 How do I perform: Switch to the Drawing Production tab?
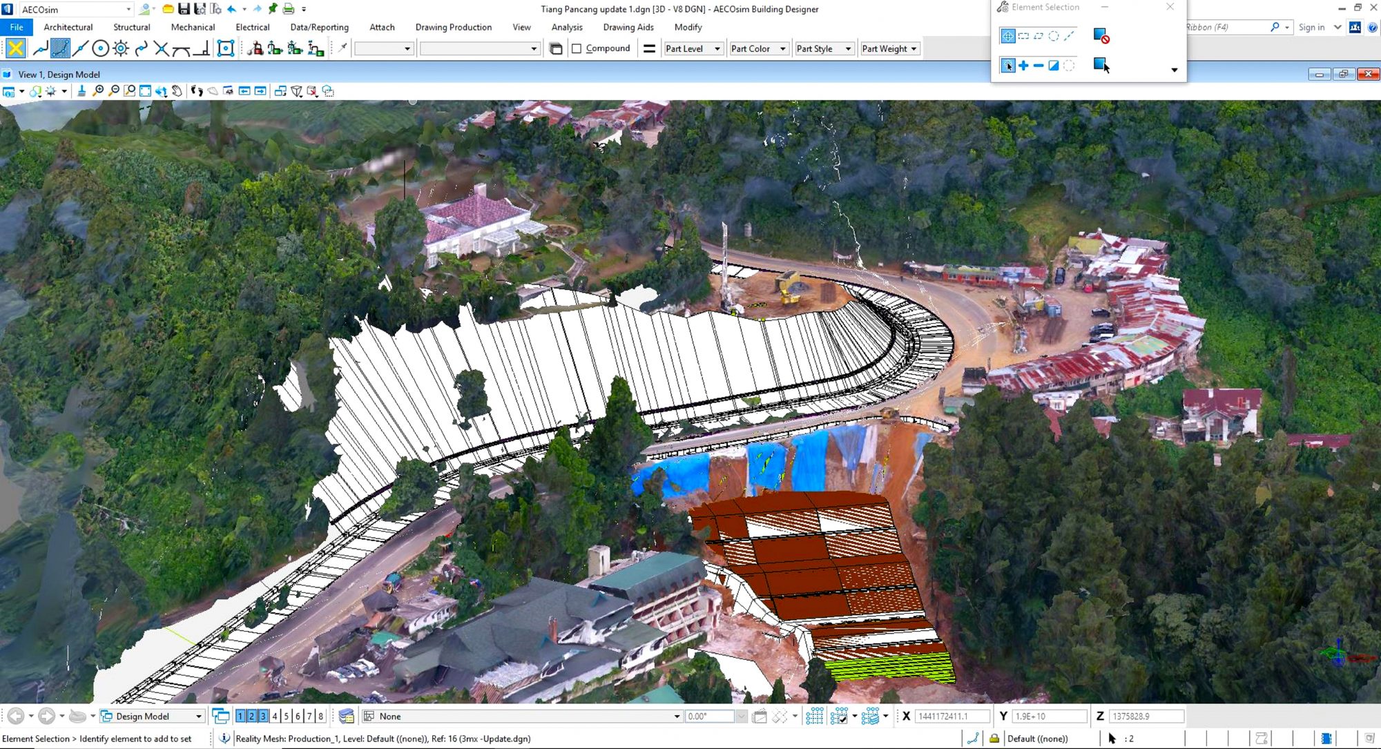click(x=453, y=28)
